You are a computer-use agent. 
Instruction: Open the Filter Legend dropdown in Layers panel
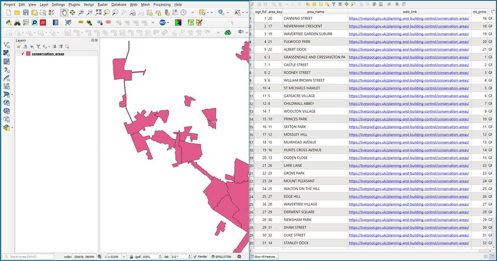38,46
